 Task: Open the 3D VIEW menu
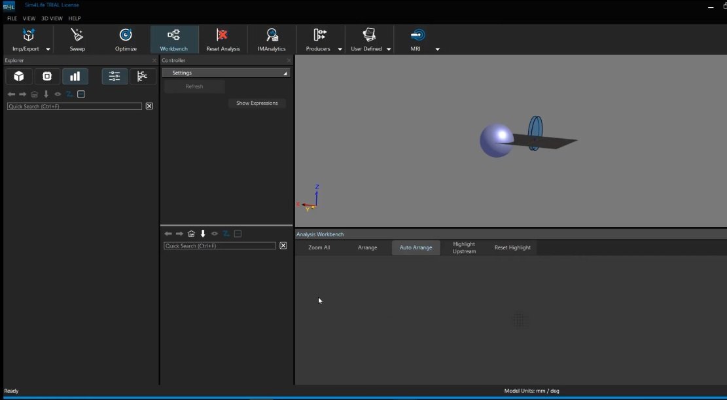click(51, 18)
